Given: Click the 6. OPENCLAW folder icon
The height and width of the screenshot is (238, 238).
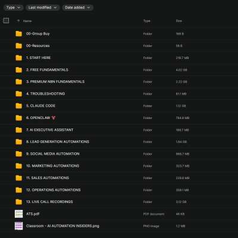Looking at the screenshot, I should [18, 118].
